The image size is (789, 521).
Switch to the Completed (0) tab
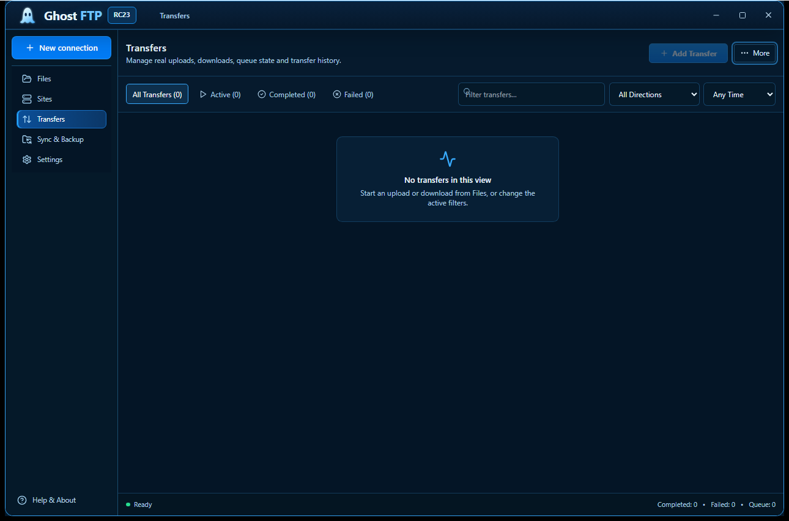[x=287, y=95]
